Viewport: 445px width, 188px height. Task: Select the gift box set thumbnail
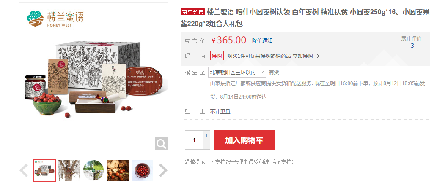44,170
